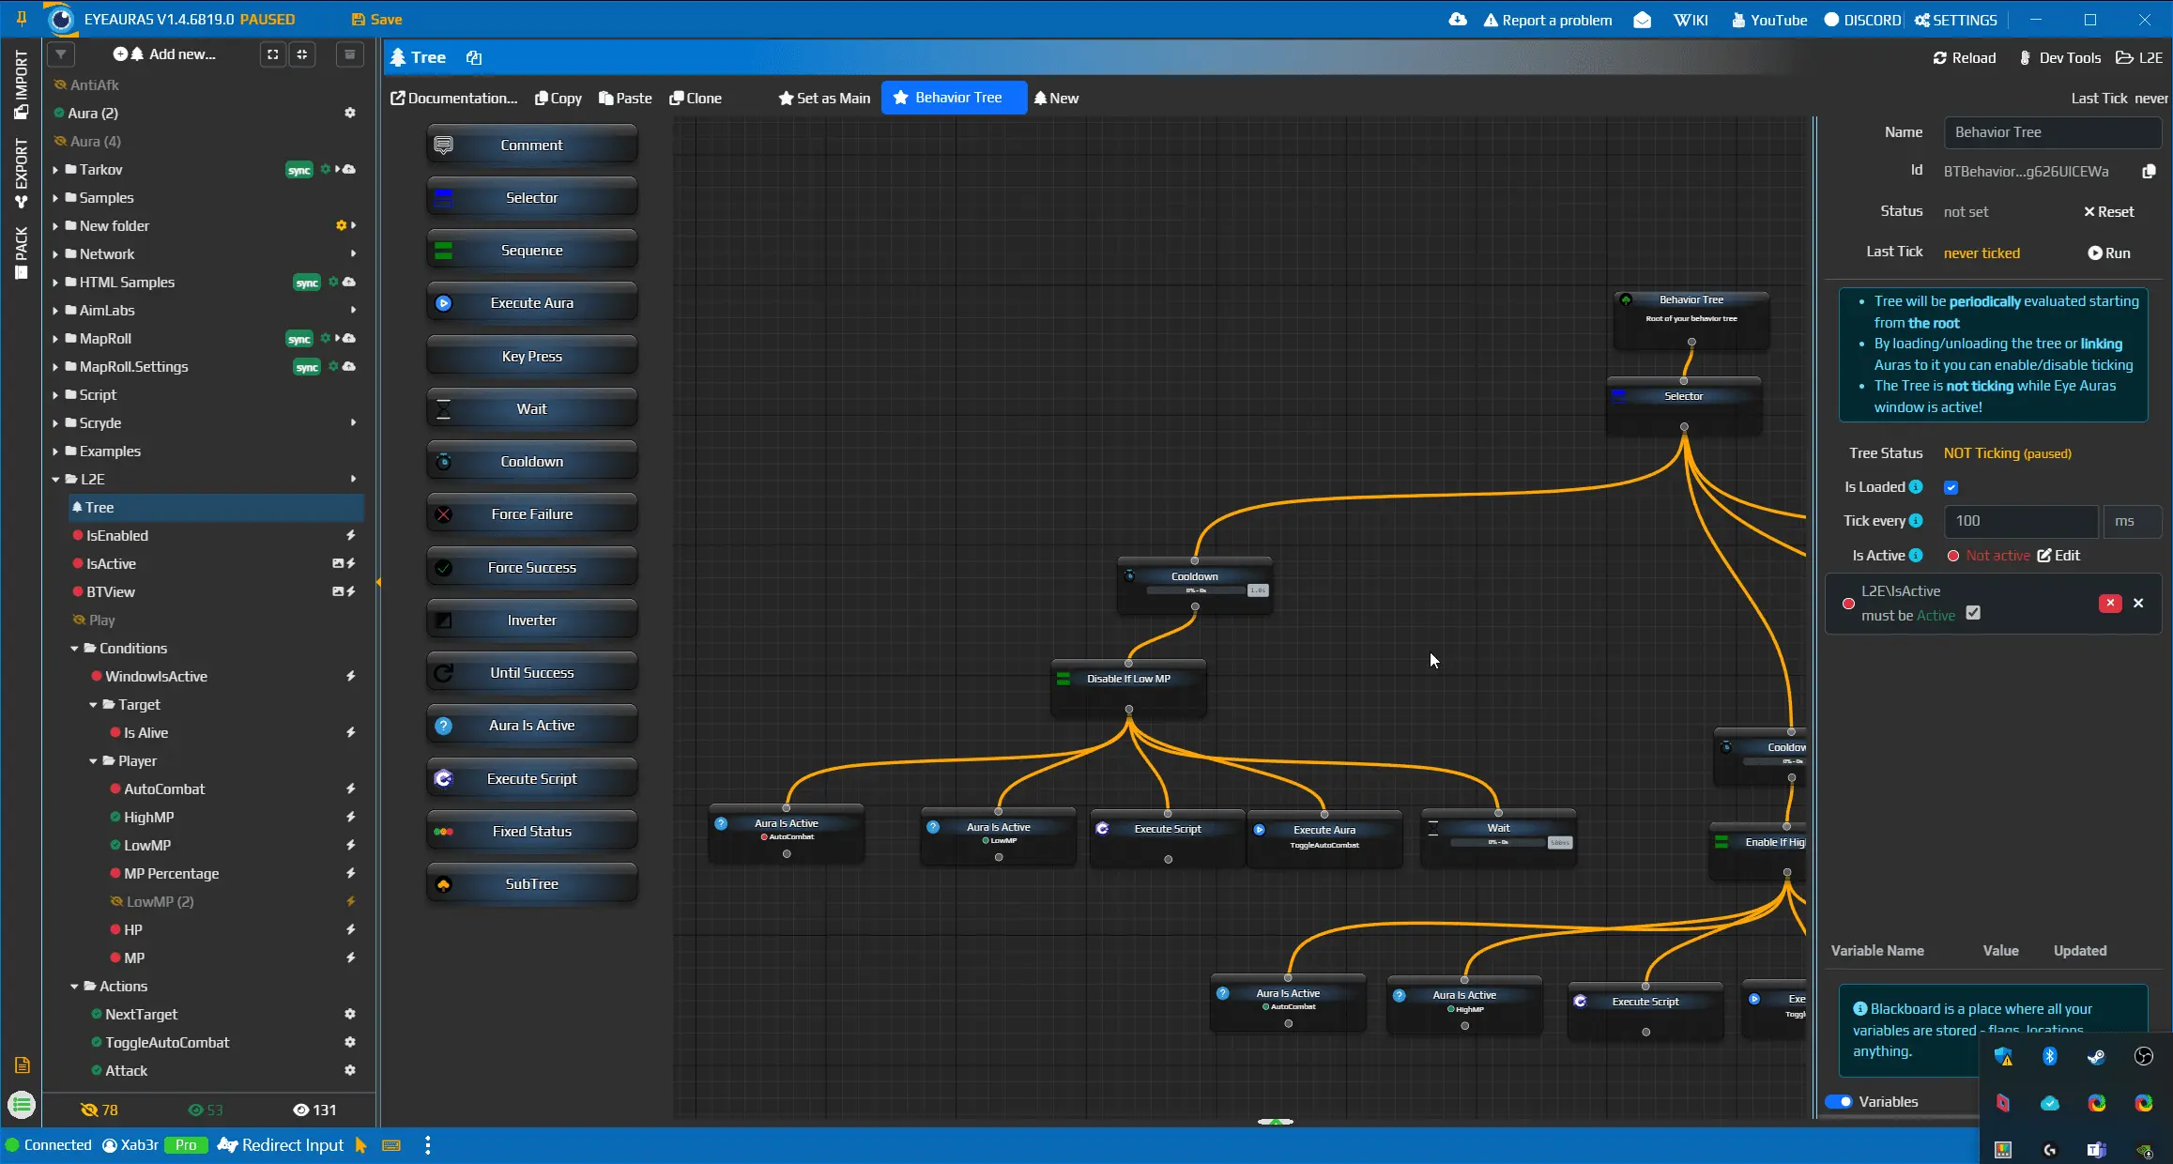
Task: Open EyeAuras Settings
Action: (x=1955, y=19)
